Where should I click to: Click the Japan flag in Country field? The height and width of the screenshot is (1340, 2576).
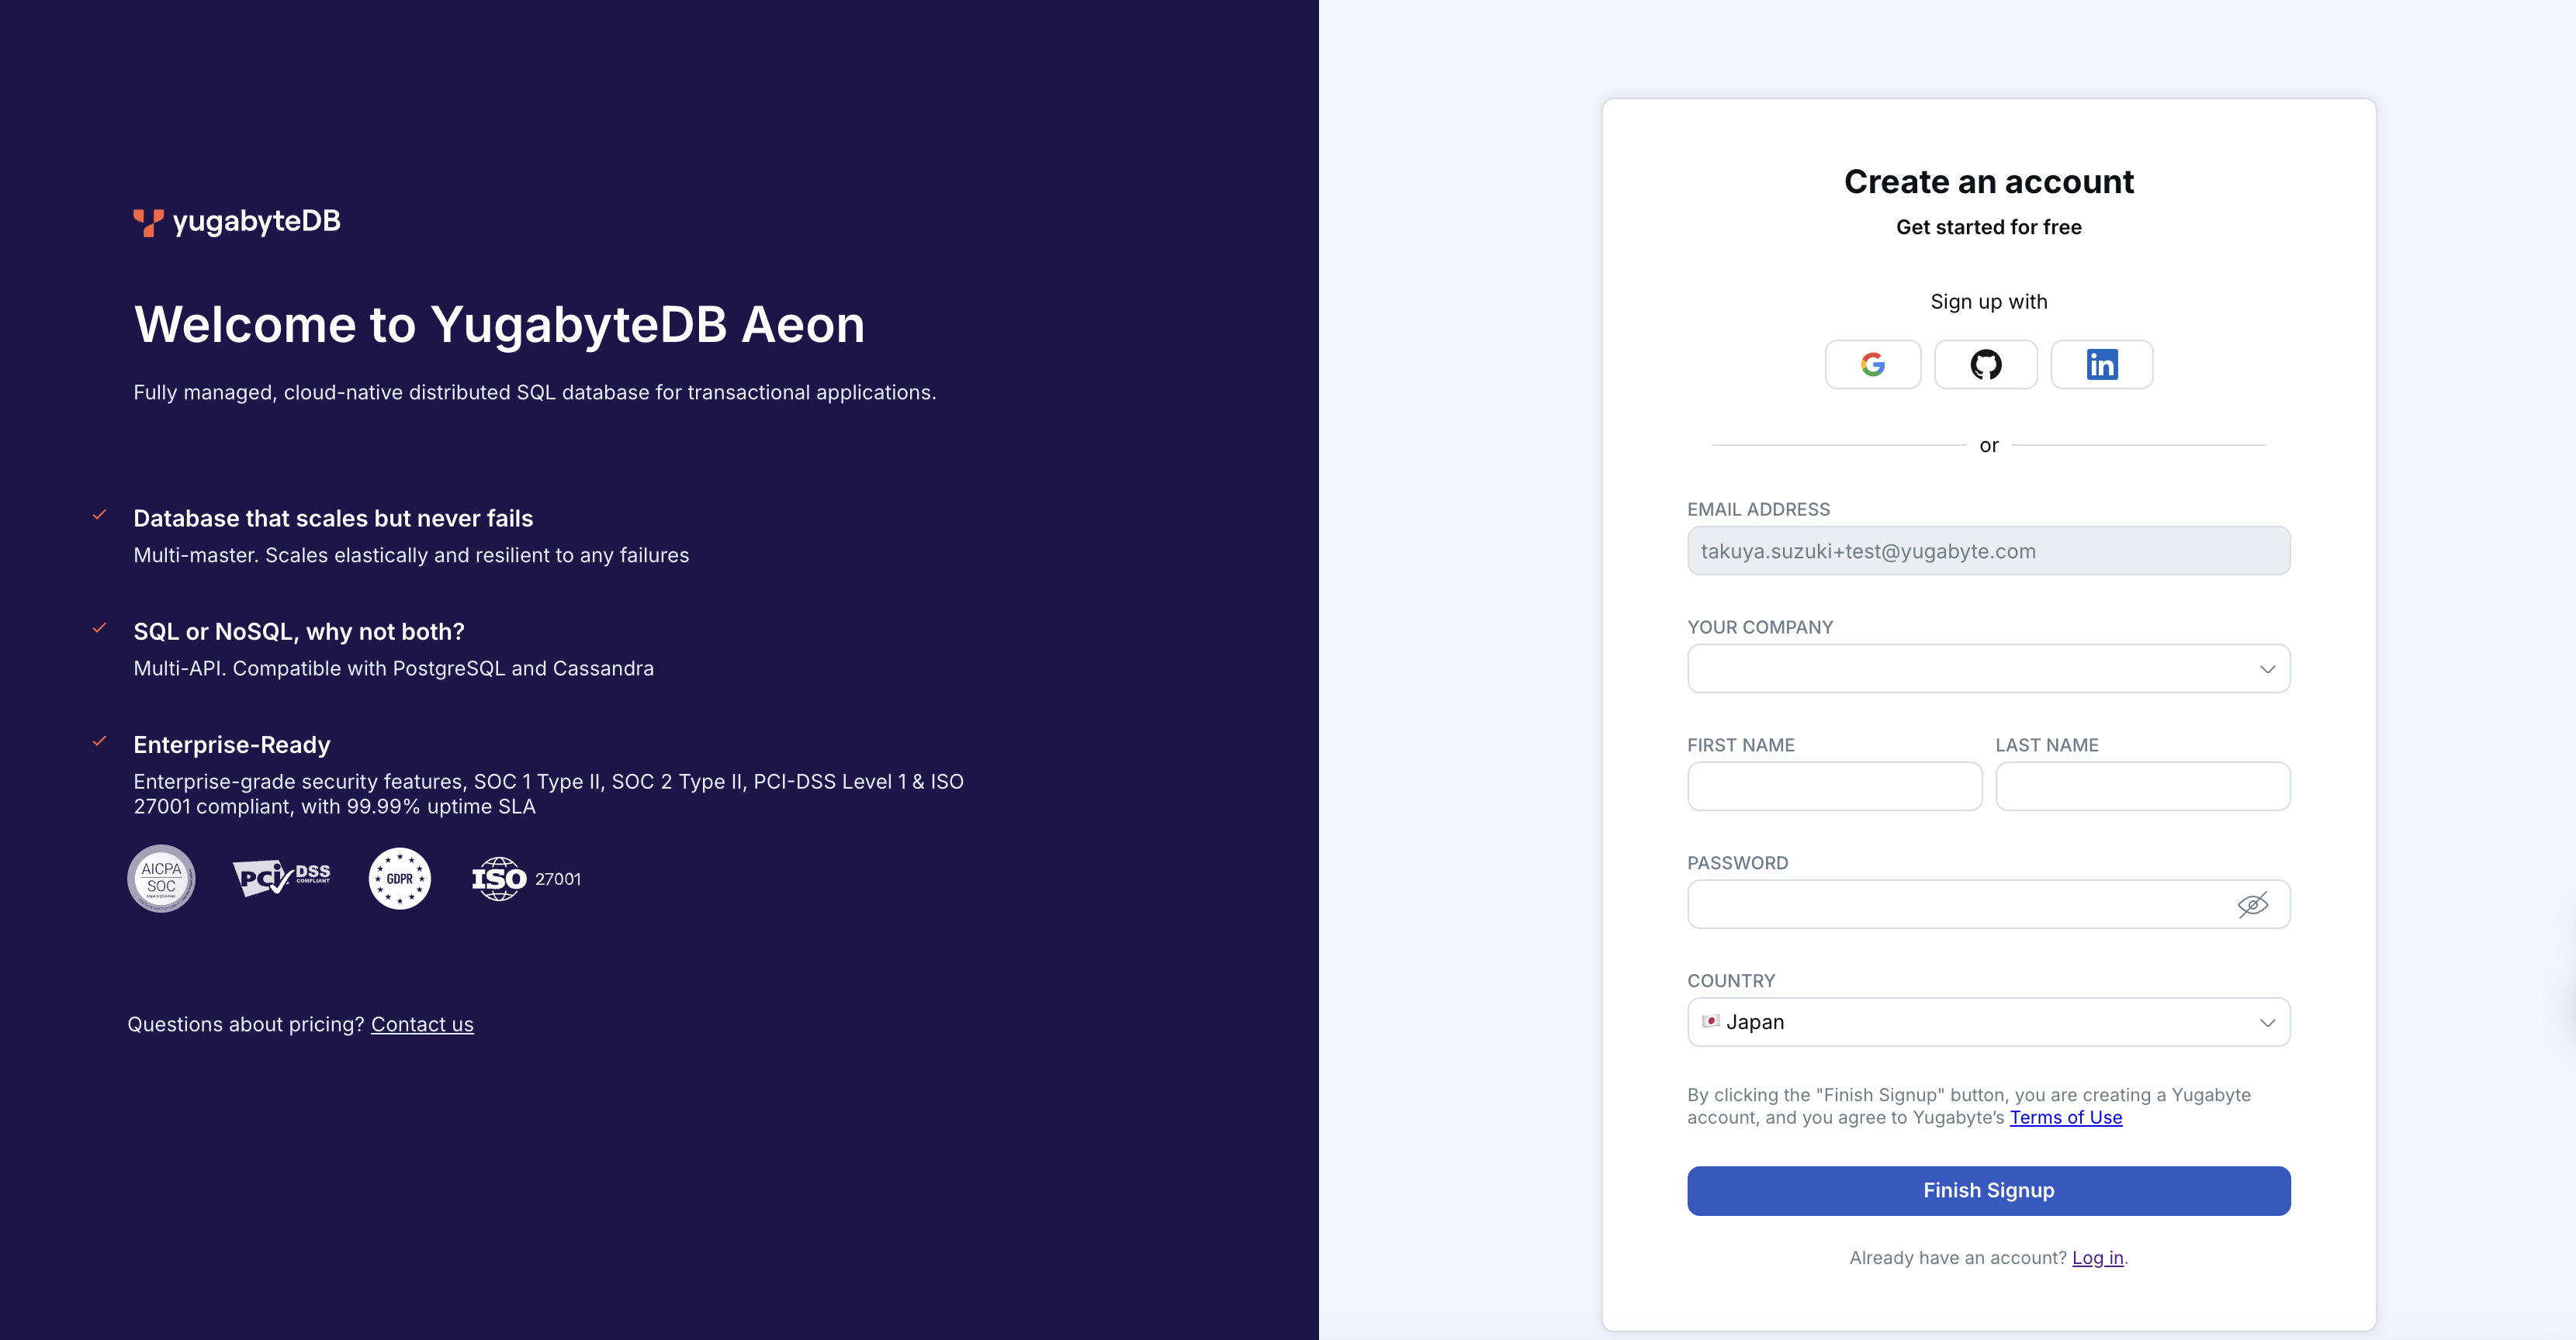1711,1021
